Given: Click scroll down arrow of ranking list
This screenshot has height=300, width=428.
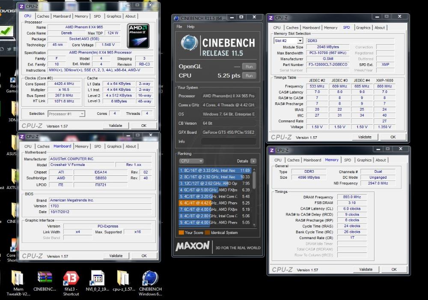Looking at the screenshot, I should click(254, 225).
